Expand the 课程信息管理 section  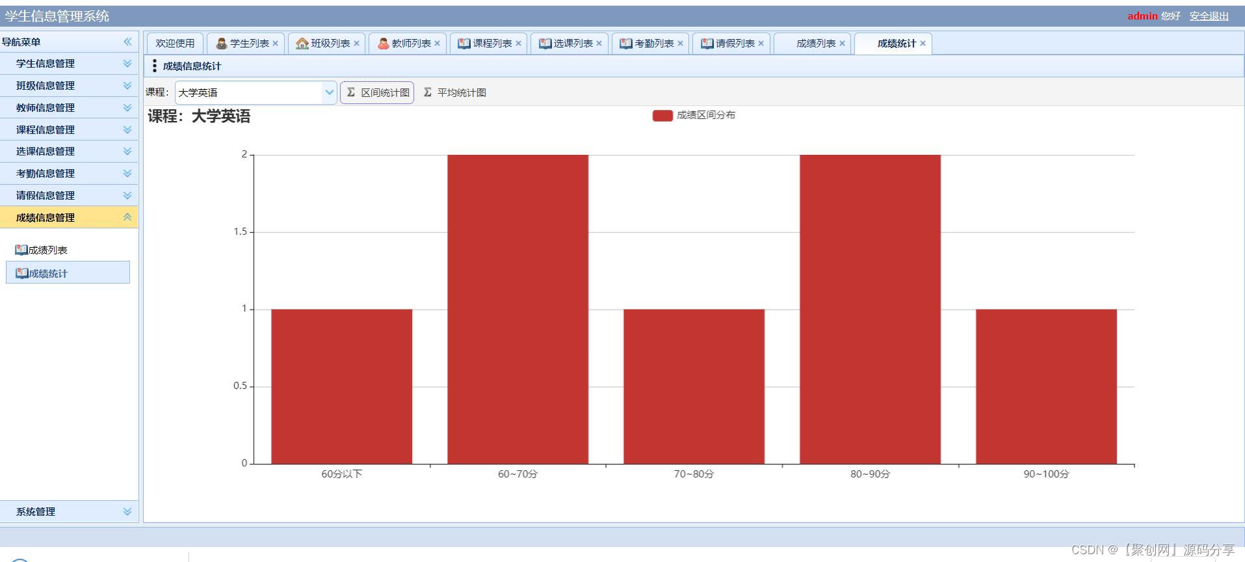coord(127,130)
